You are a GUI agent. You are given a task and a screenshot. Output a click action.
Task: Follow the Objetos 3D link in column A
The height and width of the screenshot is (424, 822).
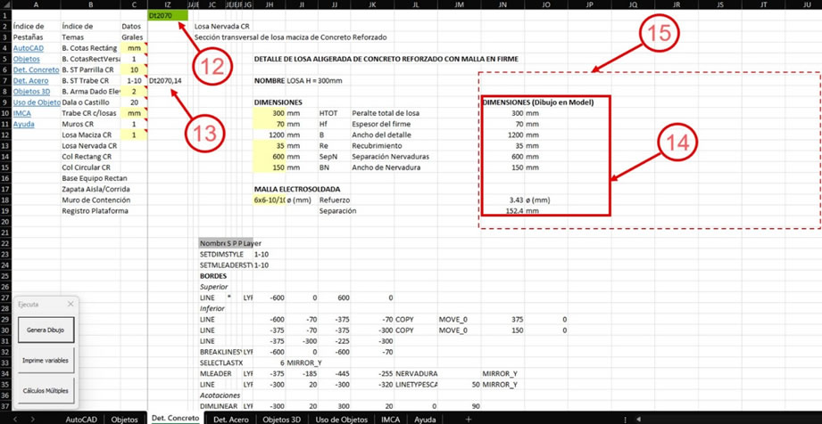click(31, 92)
